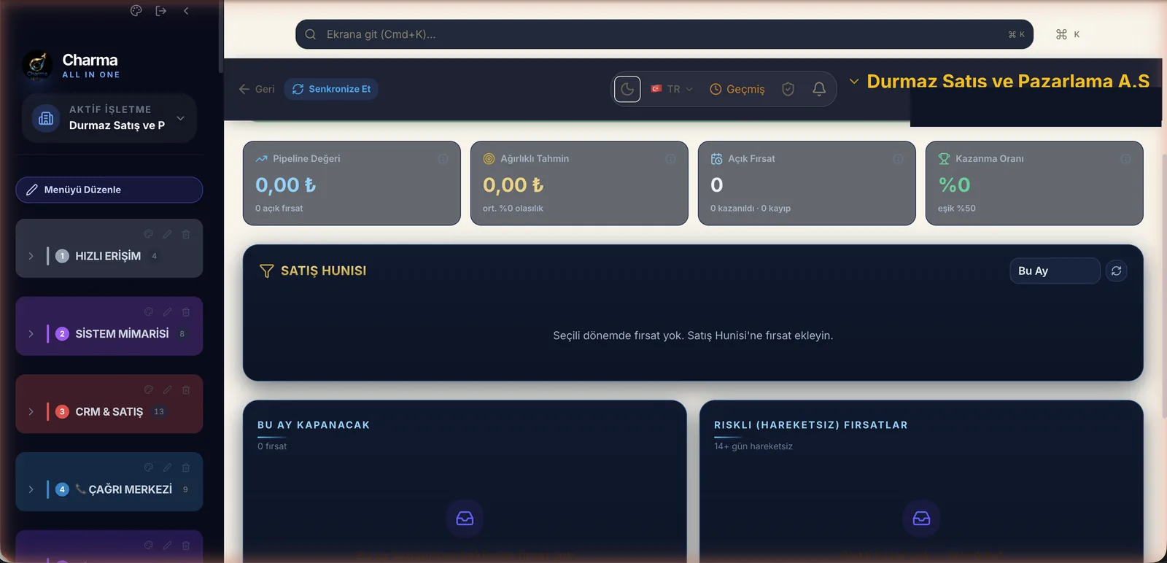The width and height of the screenshot is (1167, 563).
Task: Focus the Ekrana git search field
Action: pyautogui.click(x=664, y=34)
